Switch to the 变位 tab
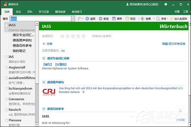Viewport: 191px width, 127px height. [x=18, y=12]
